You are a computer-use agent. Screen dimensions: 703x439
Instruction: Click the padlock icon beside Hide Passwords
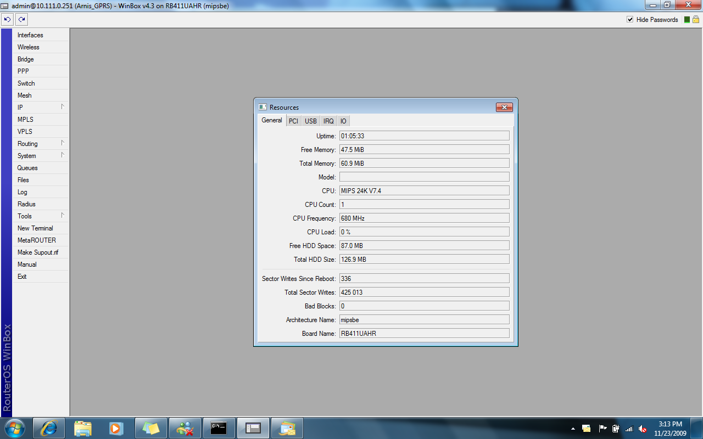696,20
